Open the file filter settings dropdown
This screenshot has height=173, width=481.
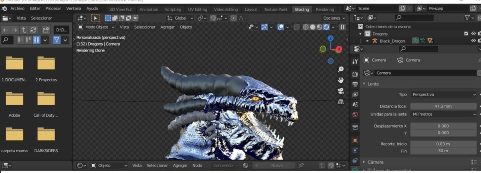coord(65,40)
